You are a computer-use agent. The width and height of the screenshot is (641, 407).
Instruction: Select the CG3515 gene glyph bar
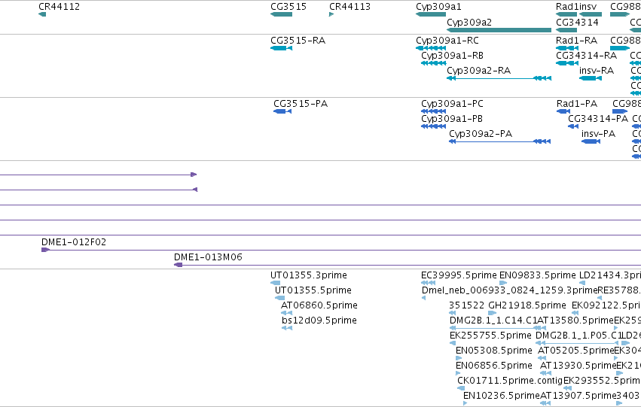(281, 14)
